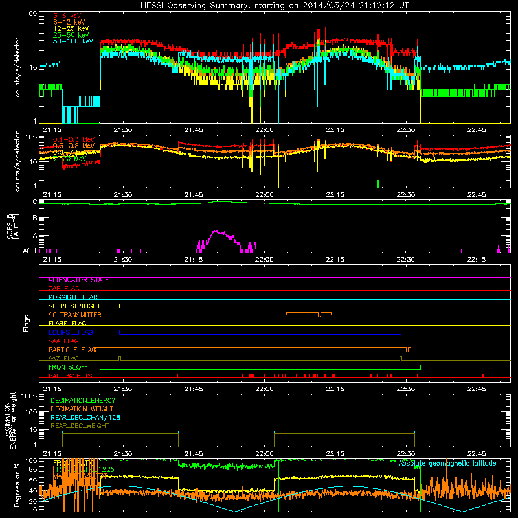Click the HESSI Observing Summary title text
The height and width of the screenshot is (518, 518).
click(274, 6)
